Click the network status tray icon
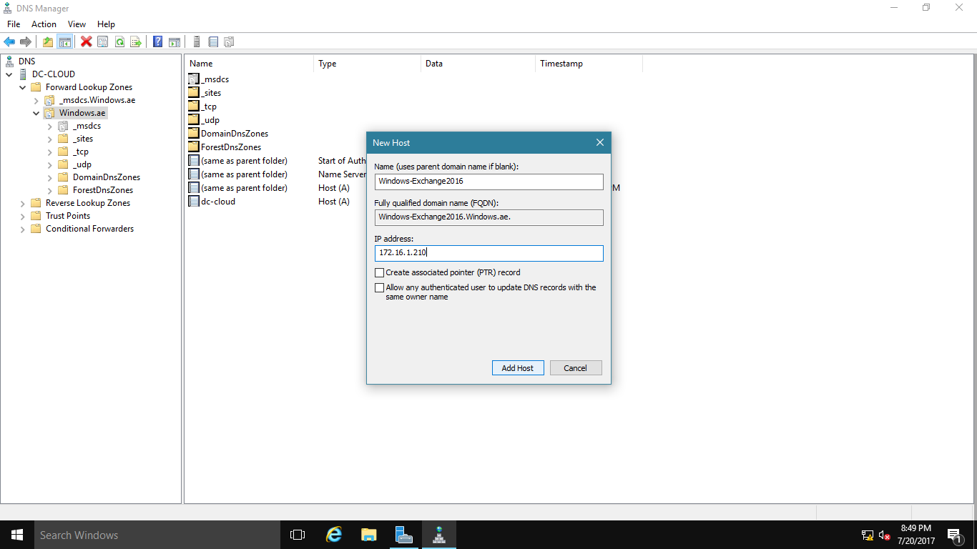The height and width of the screenshot is (549, 977). tap(868, 535)
